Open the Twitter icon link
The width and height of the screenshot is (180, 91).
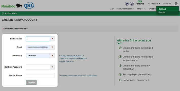click(127, 4)
